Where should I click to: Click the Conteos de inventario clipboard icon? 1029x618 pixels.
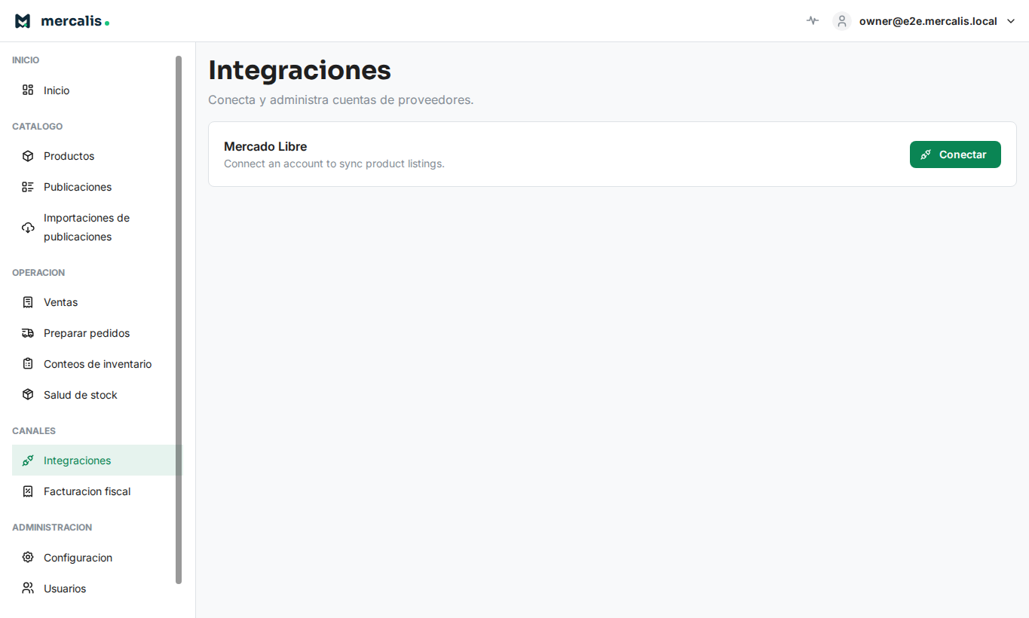point(28,364)
